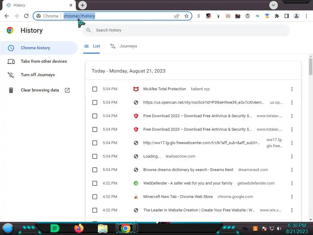This screenshot has width=313, height=235.
Task: Click the S extension icon in toolbar
Action: [198, 16]
